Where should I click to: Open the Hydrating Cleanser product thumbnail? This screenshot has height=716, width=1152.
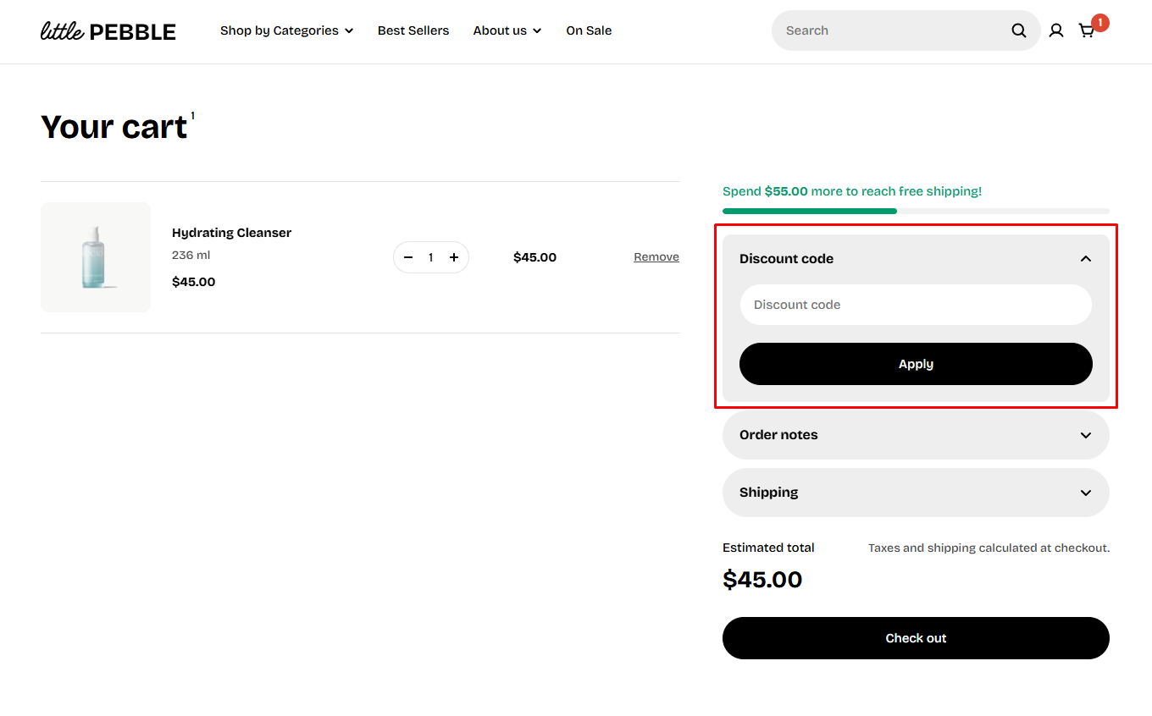(x=96, y=257)
